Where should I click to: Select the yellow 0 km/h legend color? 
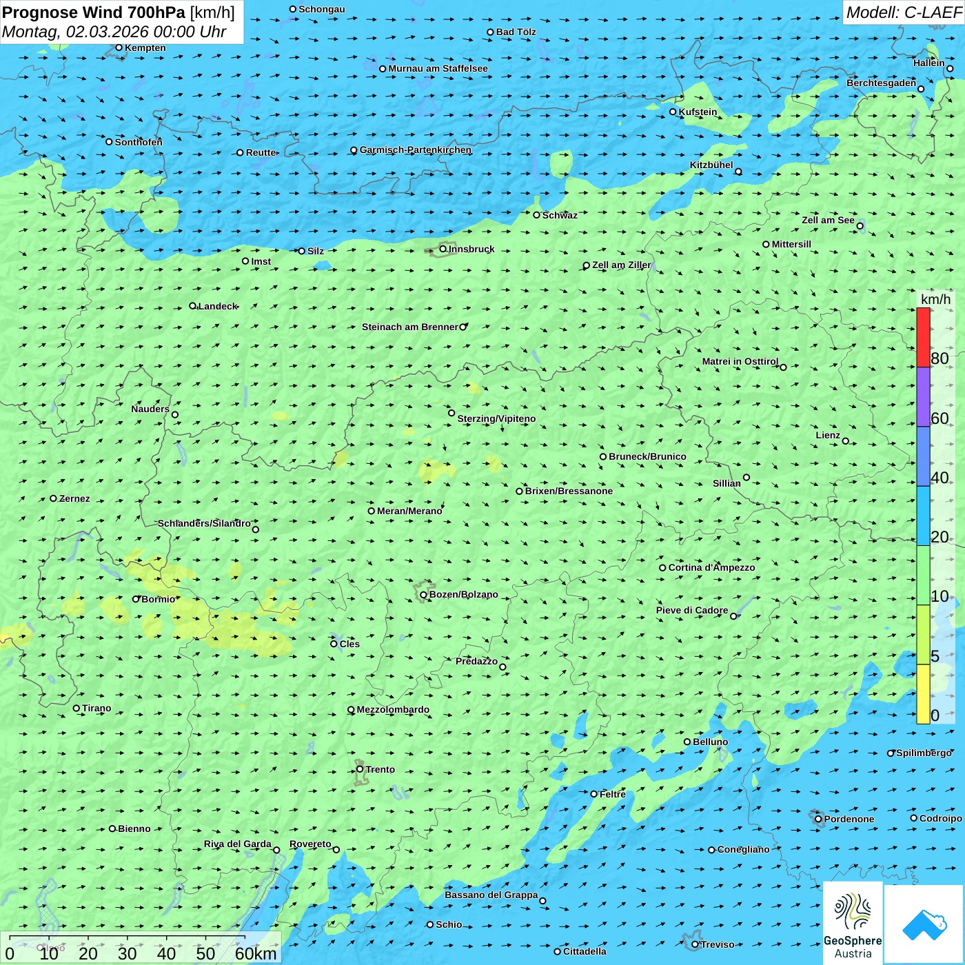click(923, 694)
